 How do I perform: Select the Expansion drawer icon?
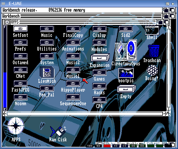[100, 58]
